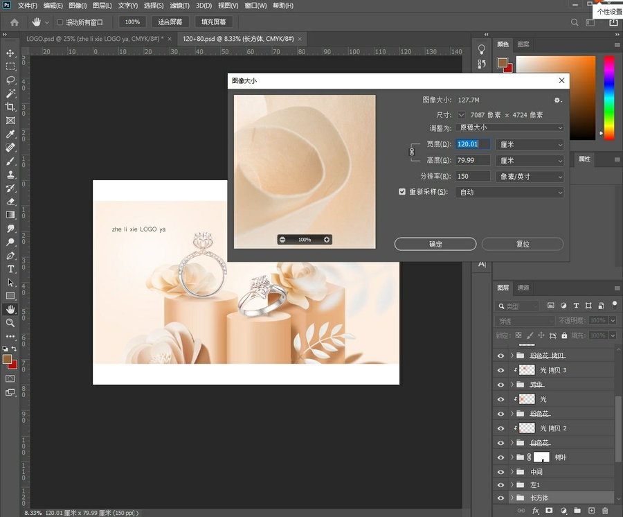Switch to the 图案 tab

click(523, 44)
